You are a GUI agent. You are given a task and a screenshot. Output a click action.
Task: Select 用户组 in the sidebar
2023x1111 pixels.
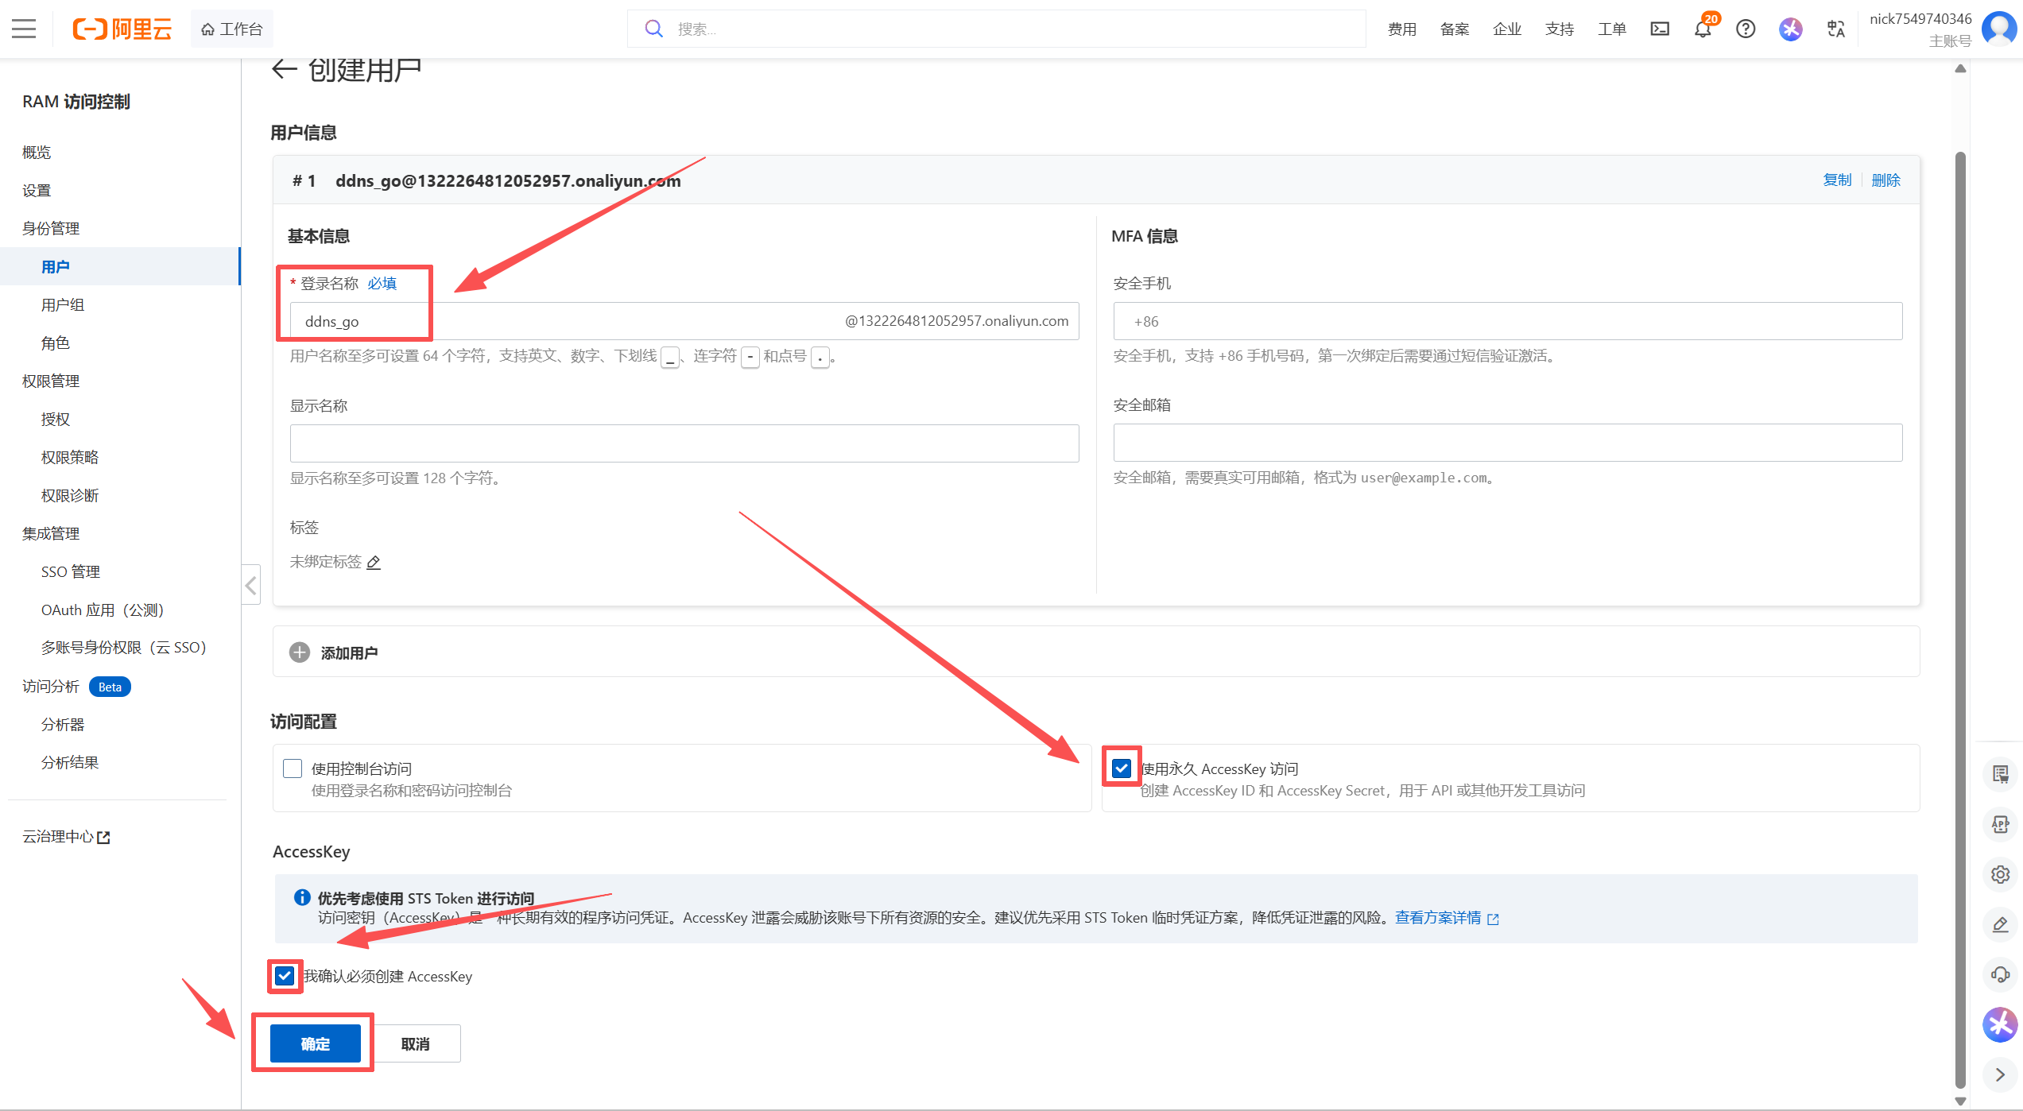63,305
